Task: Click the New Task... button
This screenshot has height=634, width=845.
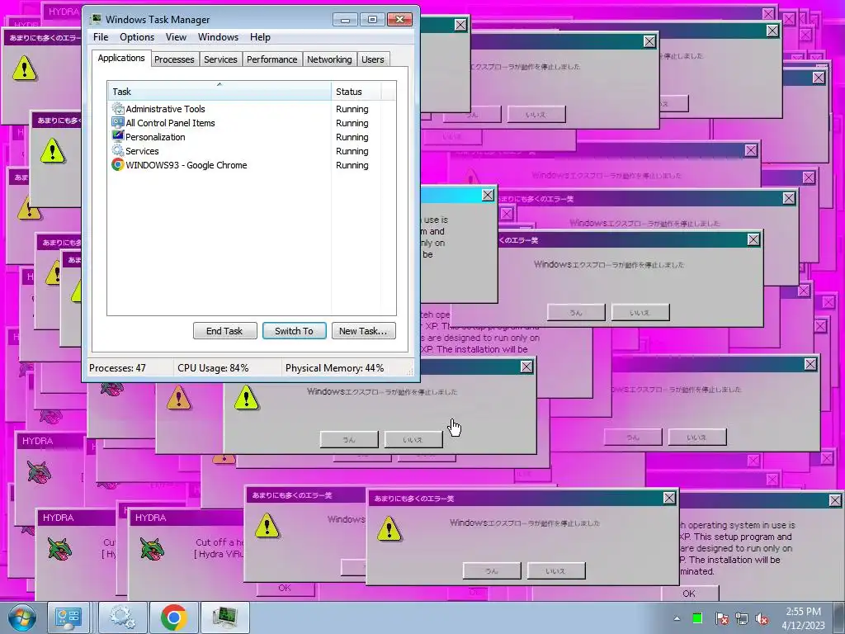Action: coord(363,331)
